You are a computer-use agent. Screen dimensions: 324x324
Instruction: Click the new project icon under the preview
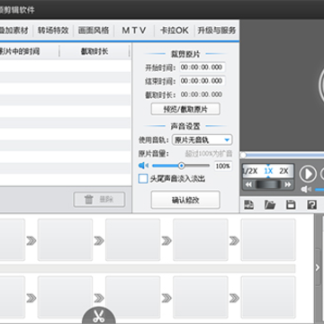[249, 205]
